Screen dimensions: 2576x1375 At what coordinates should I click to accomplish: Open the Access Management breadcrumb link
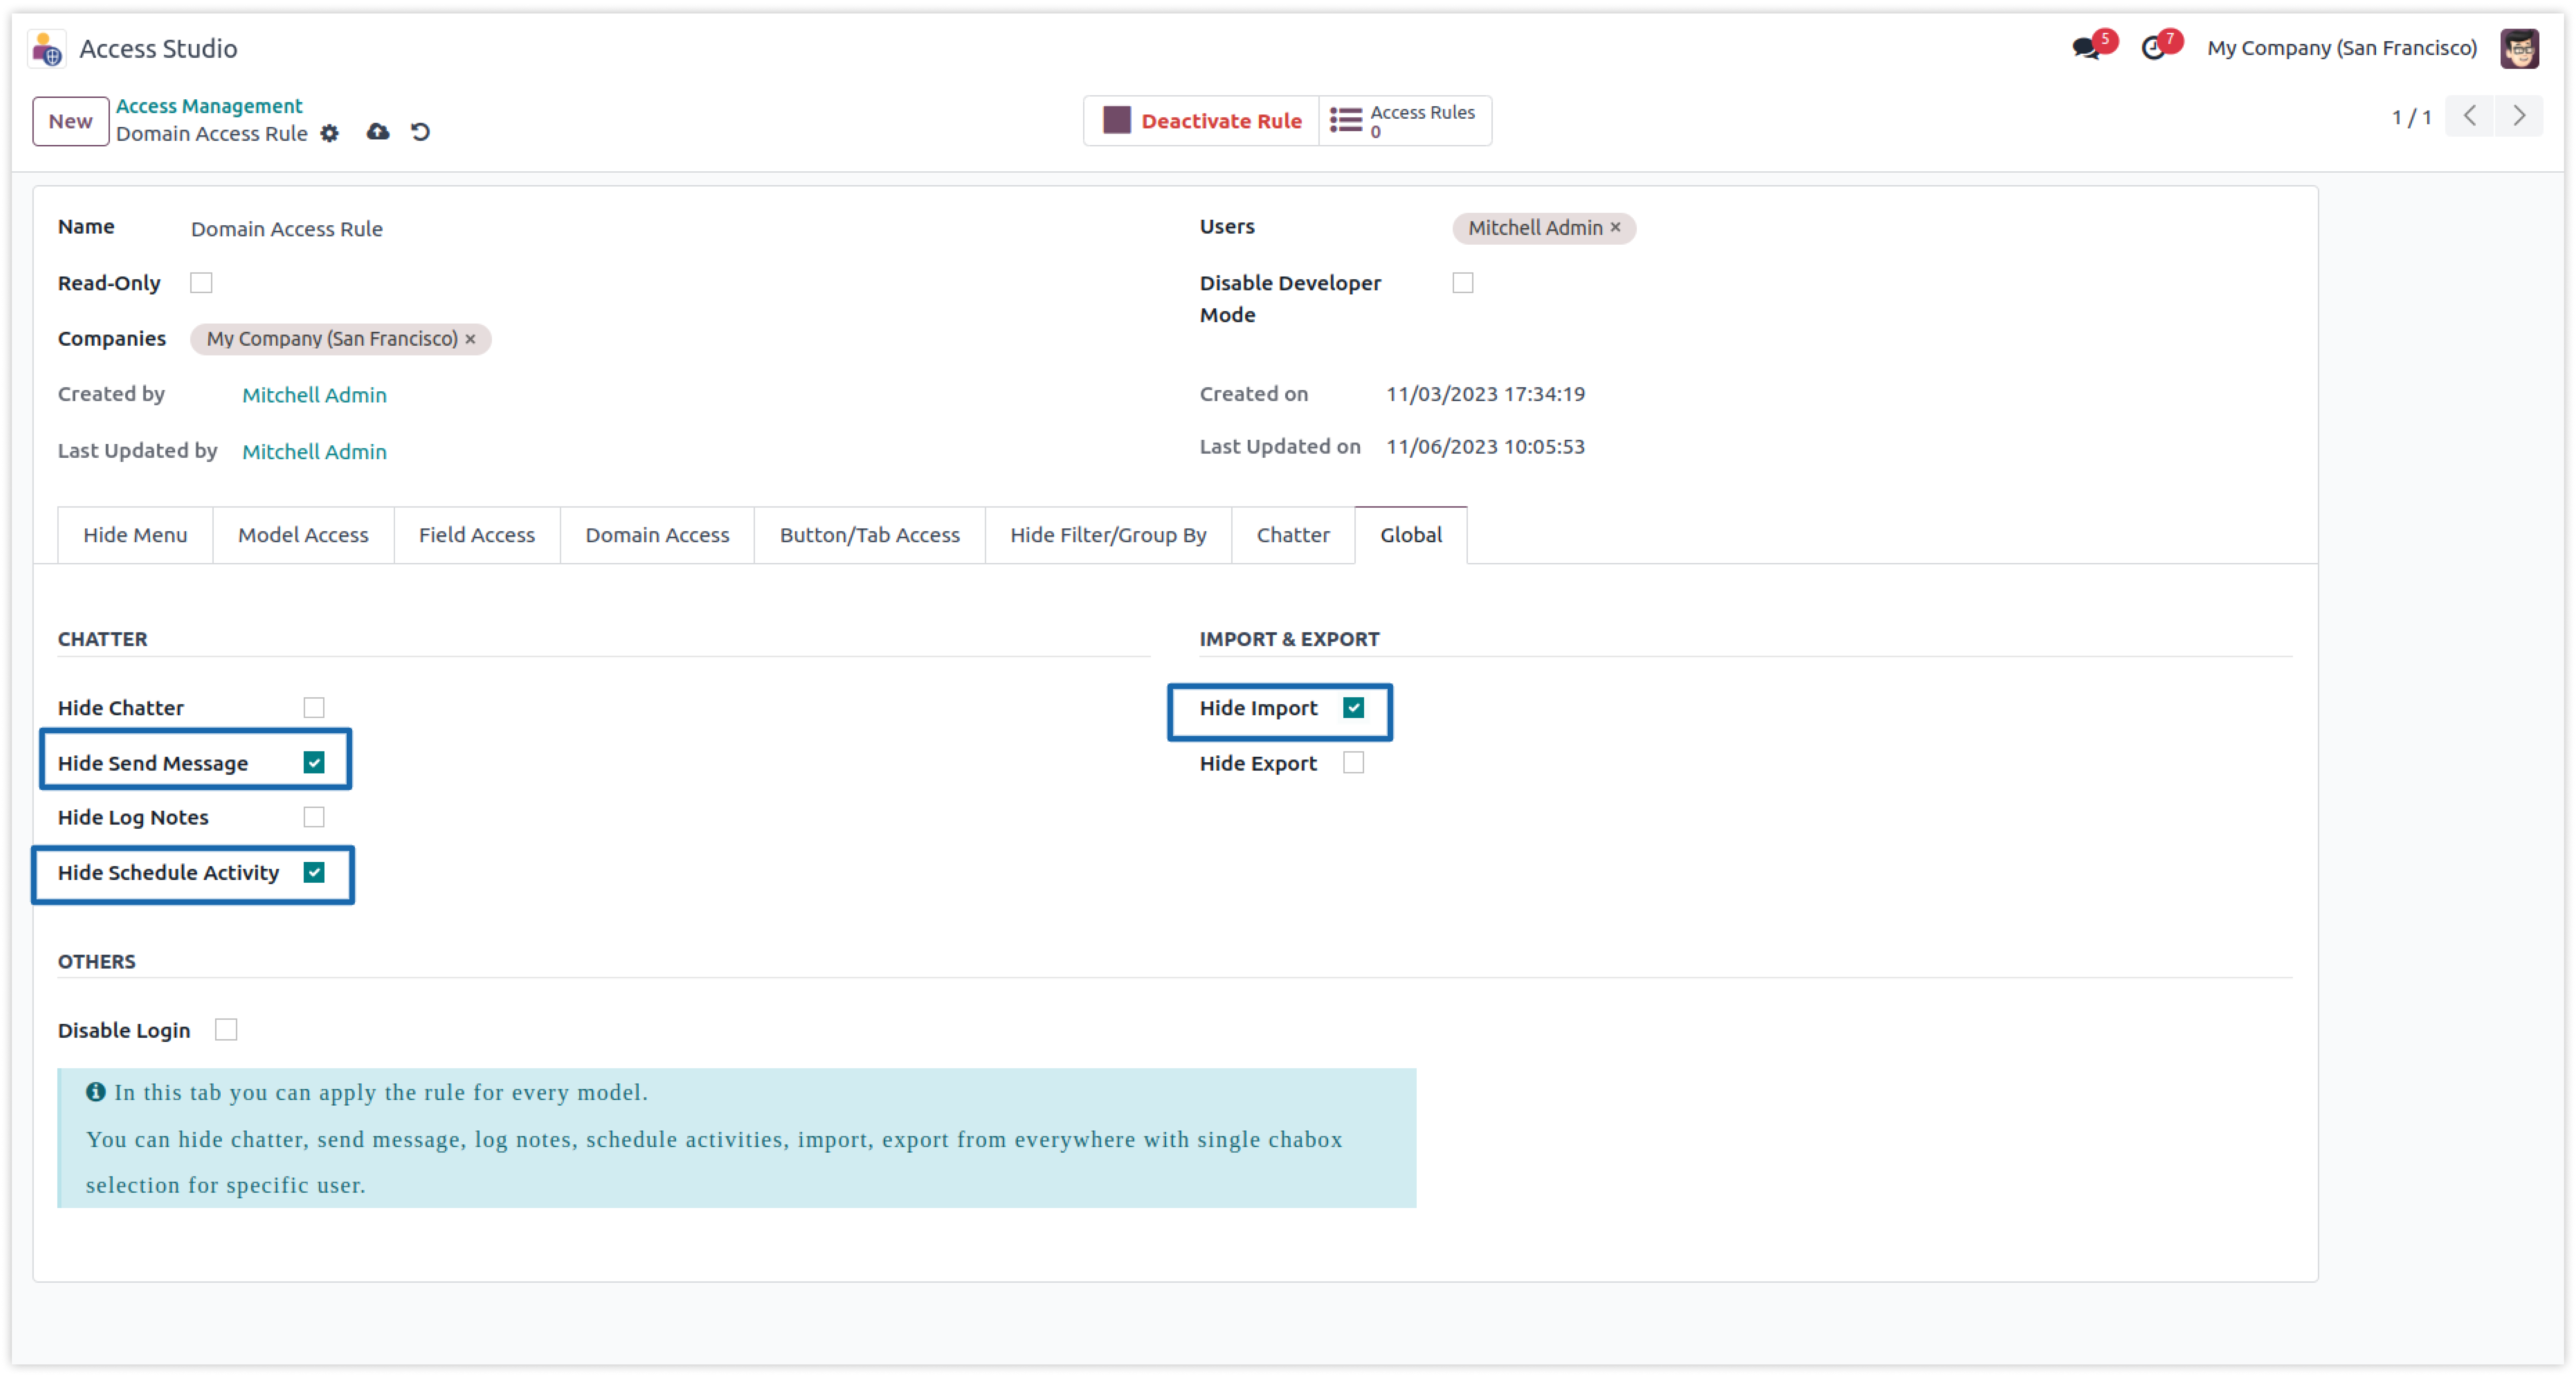click(x=209, y=106)
